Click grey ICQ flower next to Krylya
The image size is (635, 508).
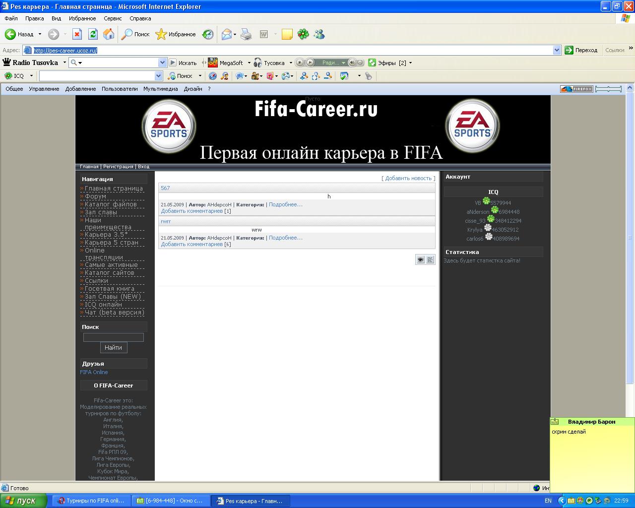(x=488, y=228)
